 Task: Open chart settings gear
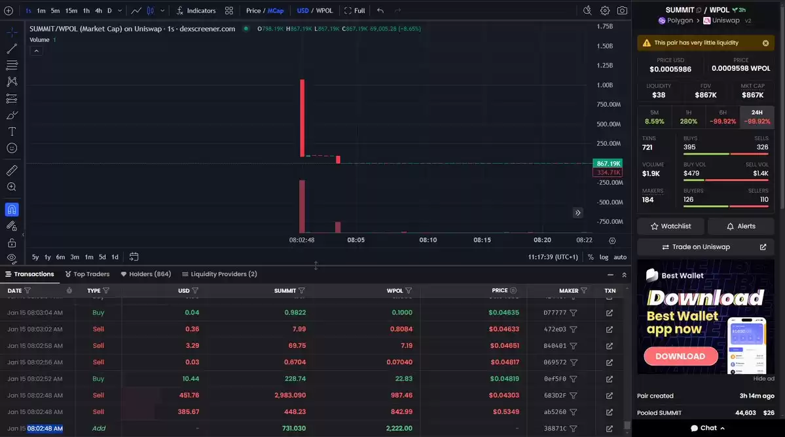click(x=605, y=10)
